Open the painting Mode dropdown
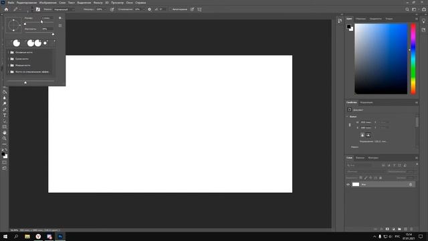Viewport: 428px width, 241px height. point(64,9)
